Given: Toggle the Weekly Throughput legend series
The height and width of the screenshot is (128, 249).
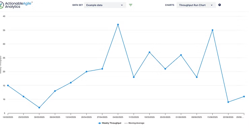Looking at the screenshot, I should click(x=110, y=123).
